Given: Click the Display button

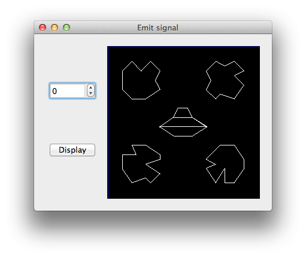Looking at the screenshot, I should coord(72,150).
